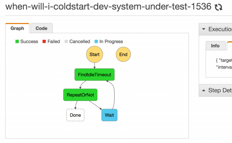This screenshot has width=232, height=143.
Task: Click the Success legend label
Action: coord(29,42)
